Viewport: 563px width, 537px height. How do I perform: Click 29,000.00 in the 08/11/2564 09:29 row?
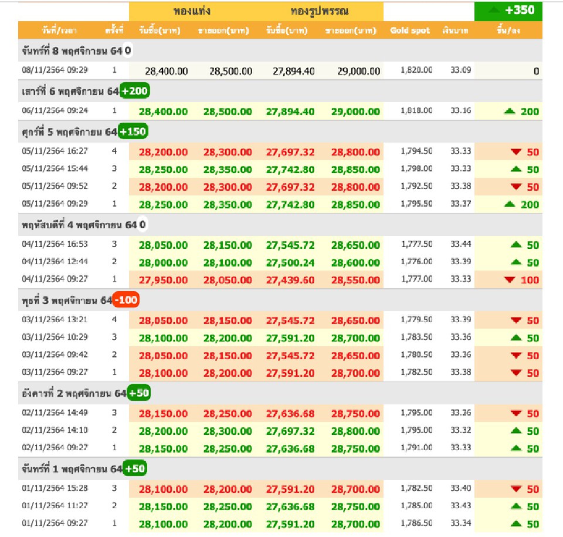pyautogui.click(x=358, y=71)
